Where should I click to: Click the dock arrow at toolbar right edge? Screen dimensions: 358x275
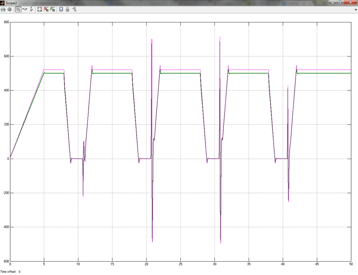pos(356,10)
